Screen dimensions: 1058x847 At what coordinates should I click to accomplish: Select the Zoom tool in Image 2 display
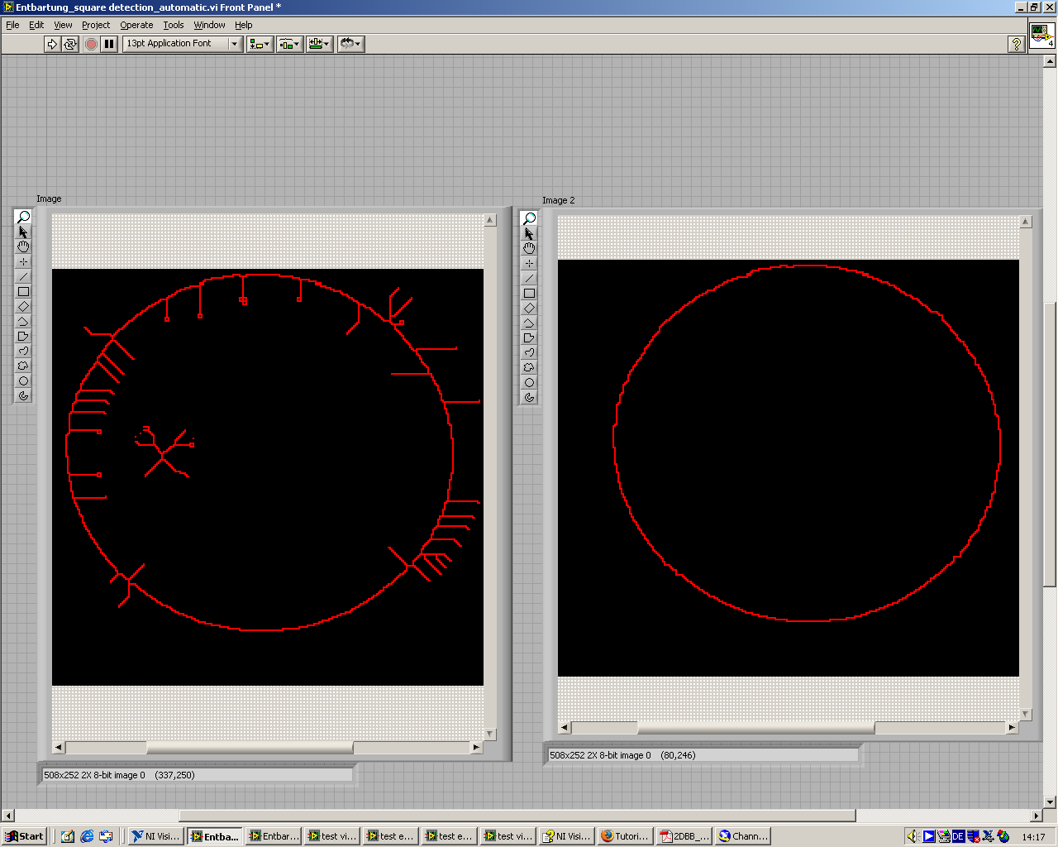(529, 218)
